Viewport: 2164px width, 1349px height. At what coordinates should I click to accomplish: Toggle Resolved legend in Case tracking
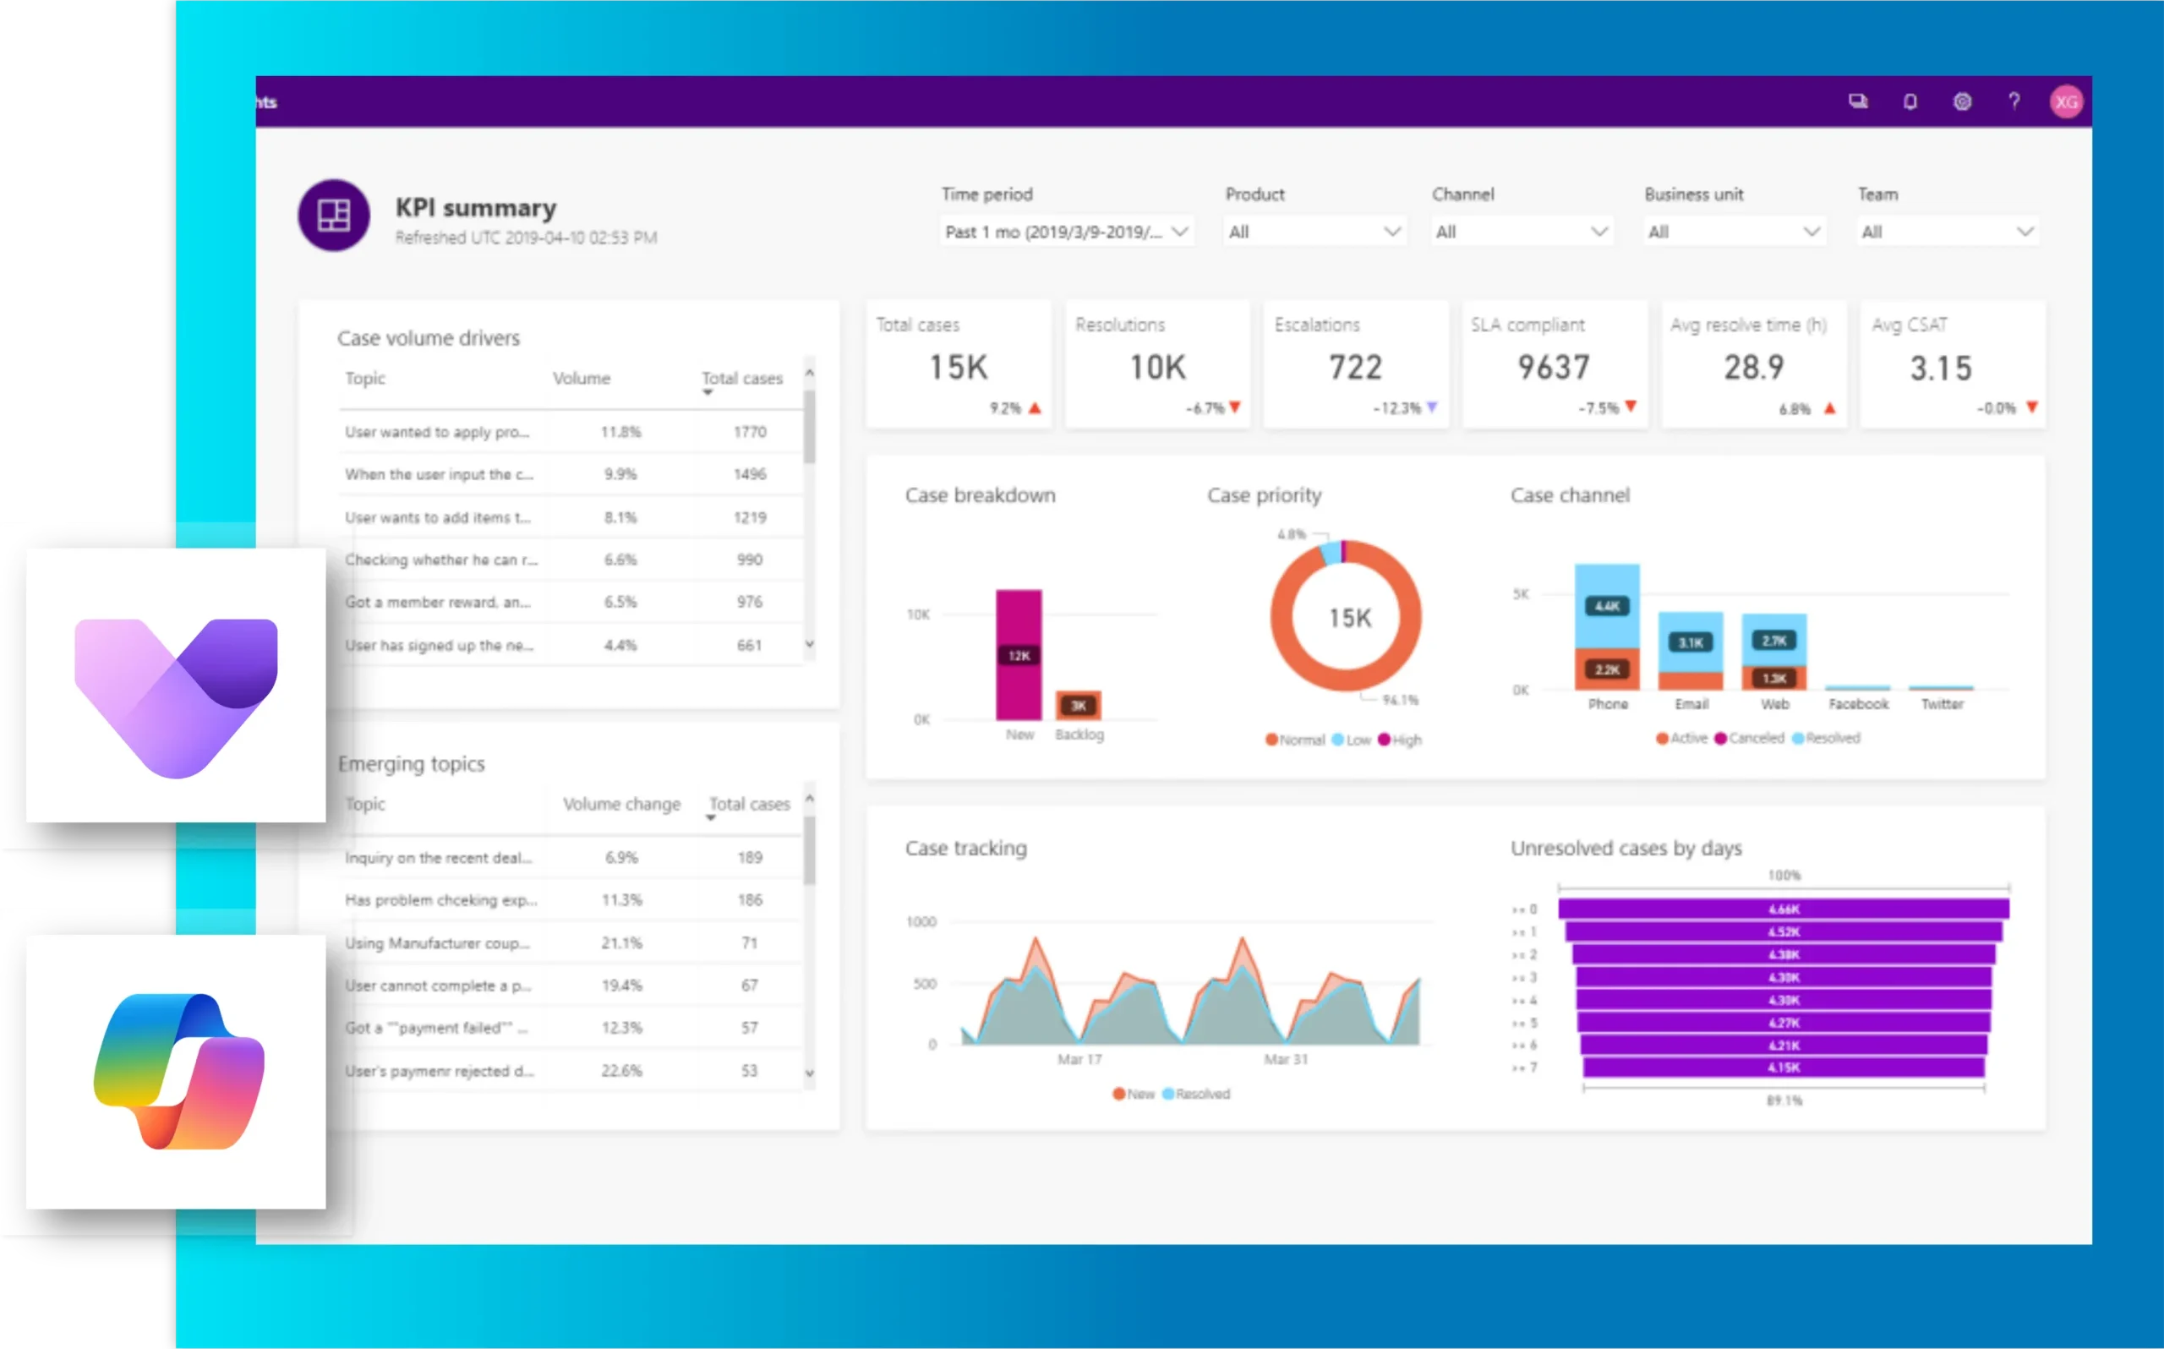click(x=1195, y=1094)
